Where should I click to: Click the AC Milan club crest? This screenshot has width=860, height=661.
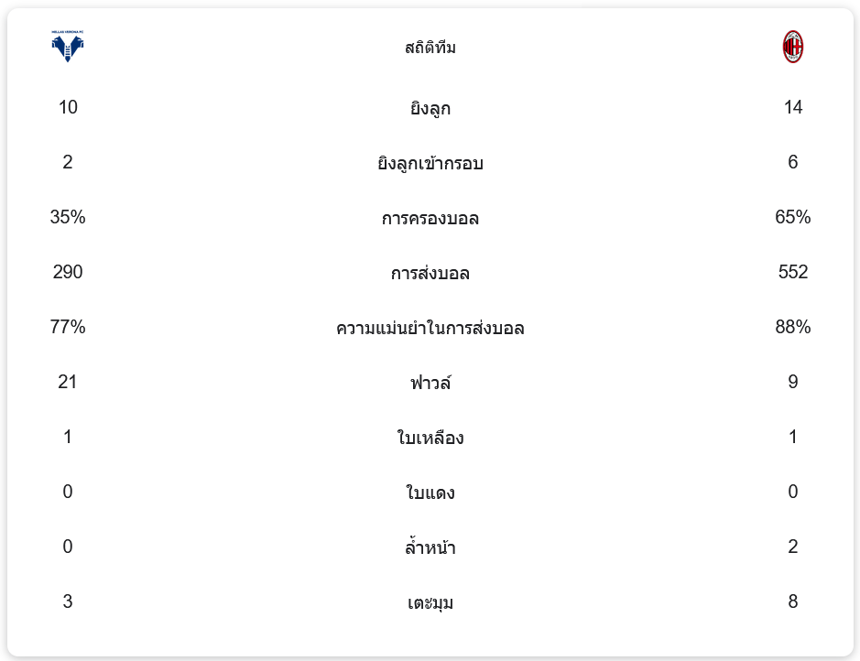coord(793,47)
